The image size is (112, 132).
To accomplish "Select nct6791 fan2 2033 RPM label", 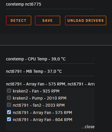I will (39, 105).
